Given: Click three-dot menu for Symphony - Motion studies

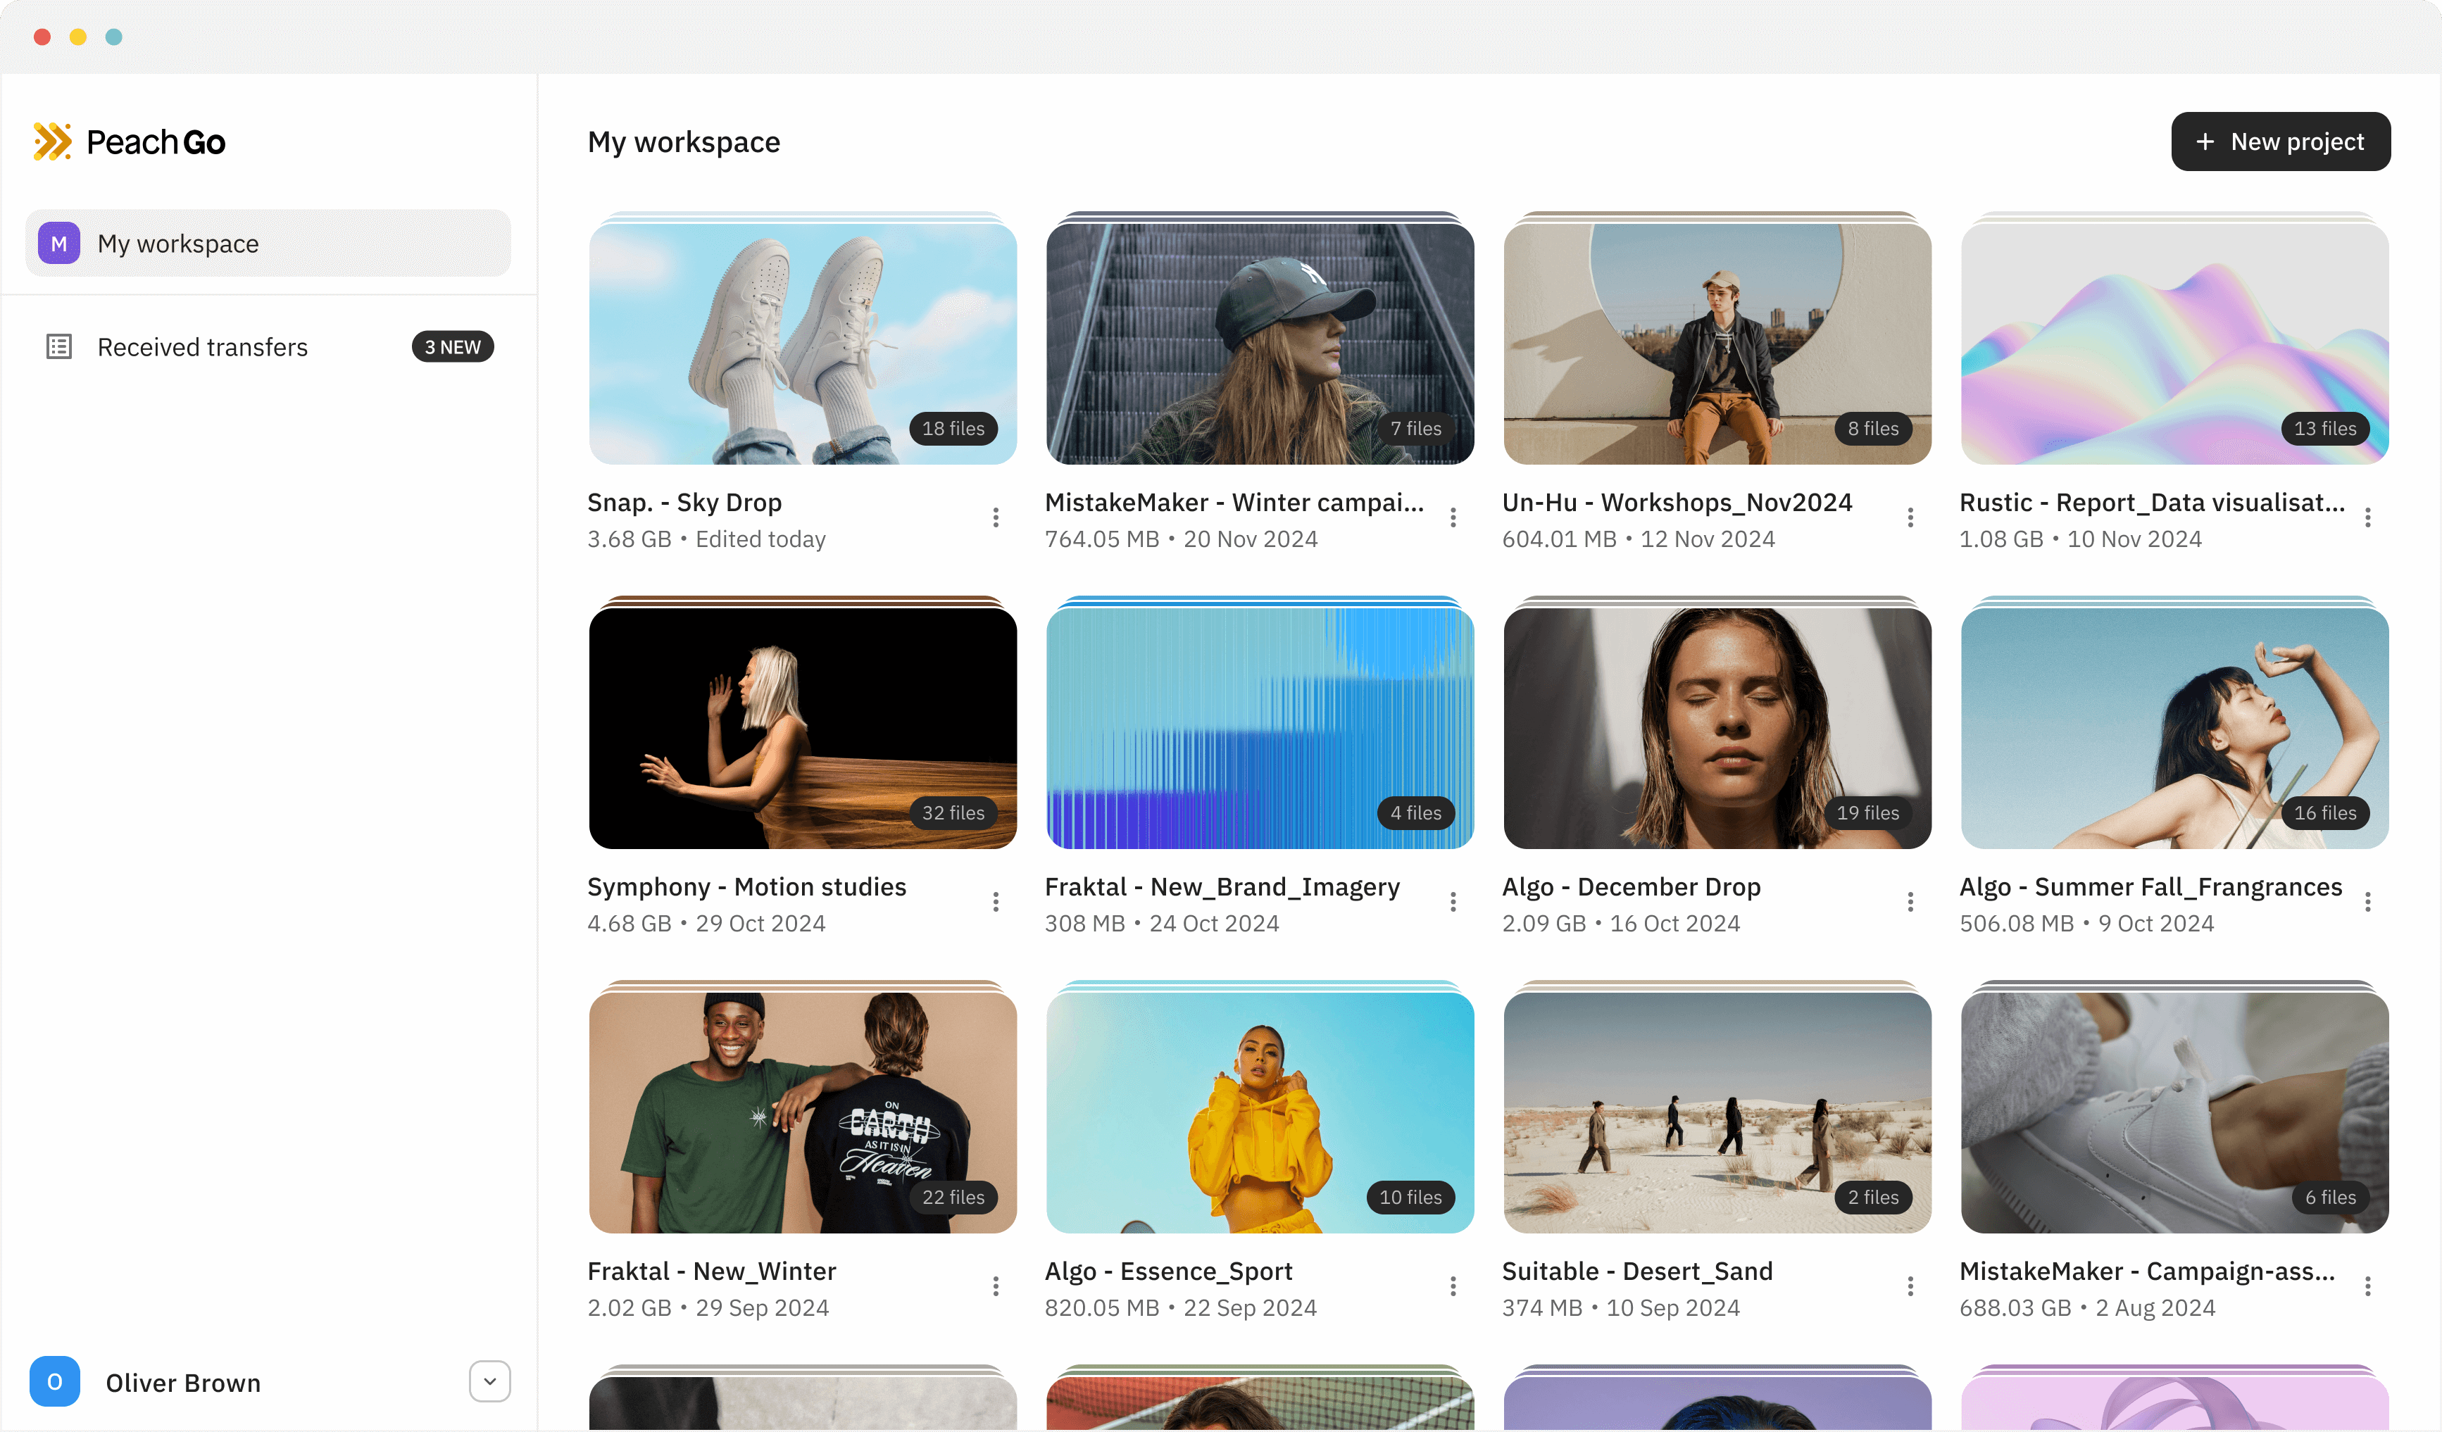Looking at the screenshot, I should (995, 902).
